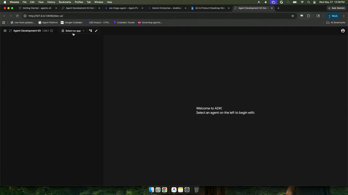This screenshot has height=195, width=348.
Task: Reload the dev-ui page
Action: tap(17, 16)
